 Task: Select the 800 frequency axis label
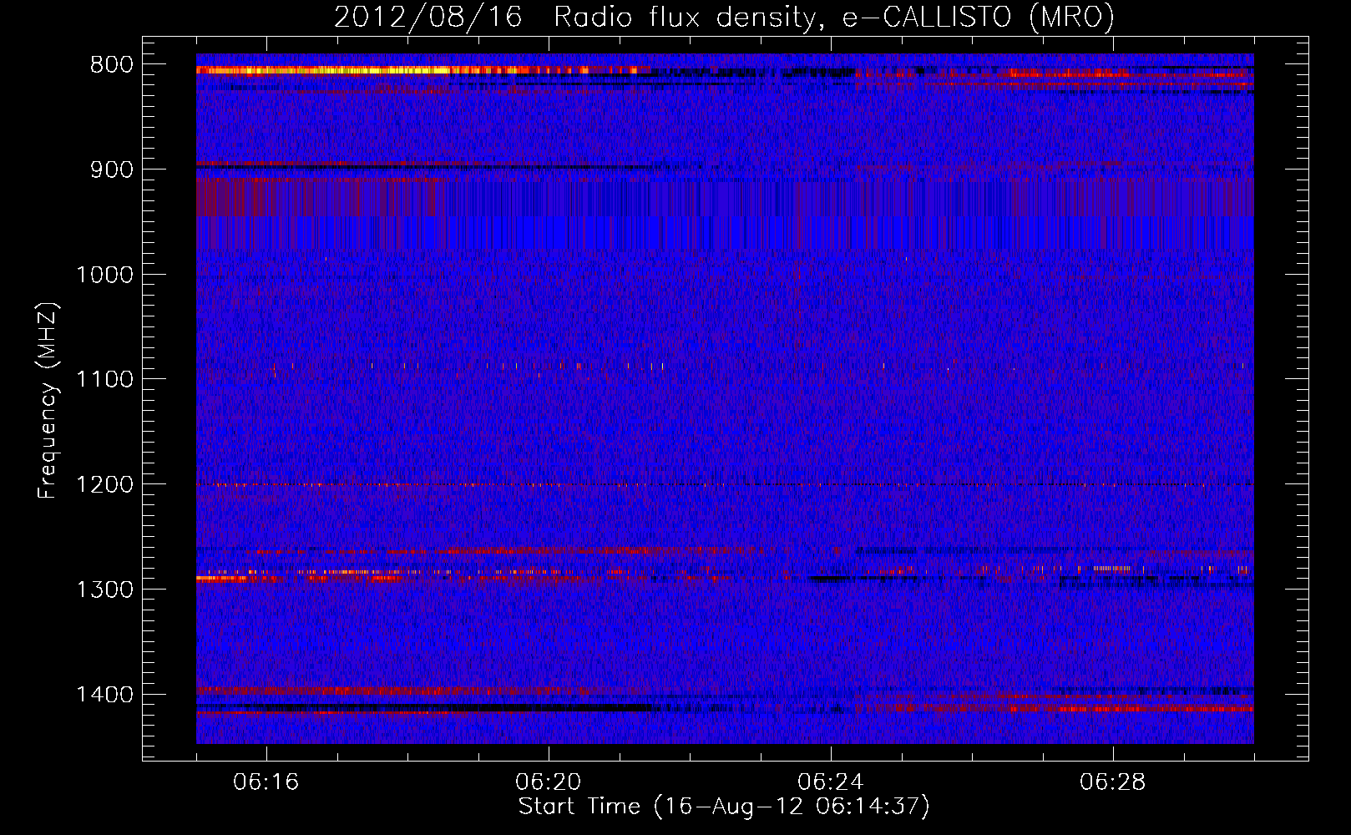(x=111, y=65)
